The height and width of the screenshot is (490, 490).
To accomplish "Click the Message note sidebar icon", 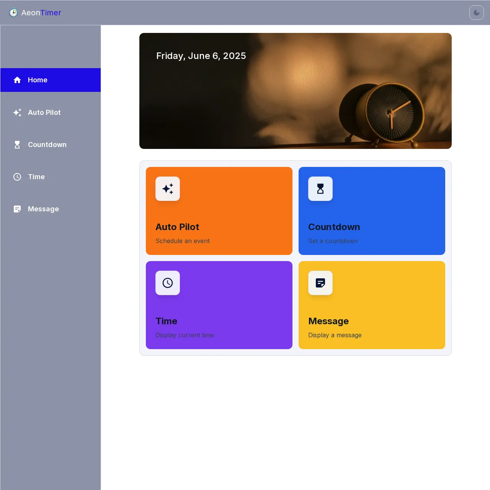I will pyautogui.click(x=17, y=209).
